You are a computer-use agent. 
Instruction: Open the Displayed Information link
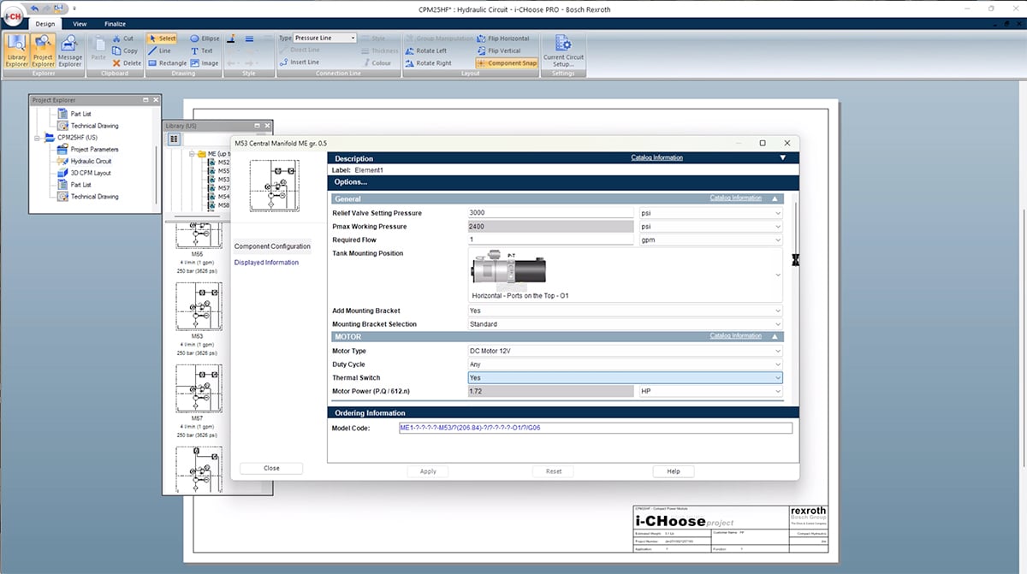pos(266,263)
